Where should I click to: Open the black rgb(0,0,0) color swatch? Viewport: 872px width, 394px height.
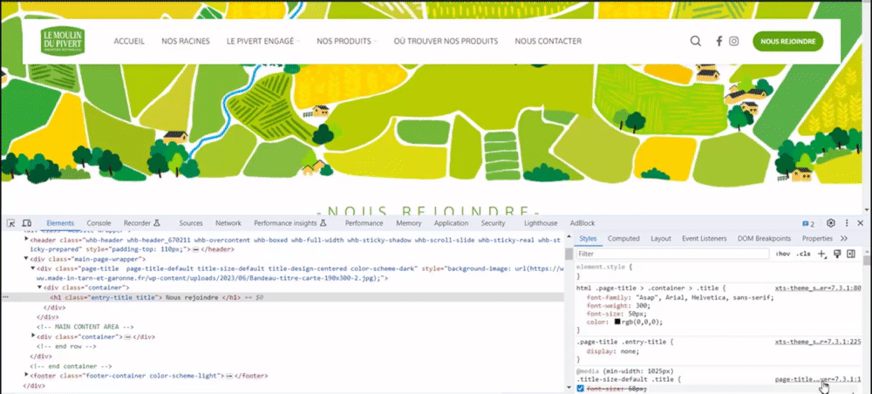pyautogui.click(x=617, y=323)
